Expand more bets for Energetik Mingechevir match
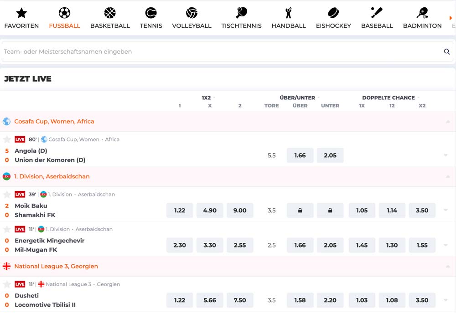Screen dimensions: 456x313 click(446, 245)
